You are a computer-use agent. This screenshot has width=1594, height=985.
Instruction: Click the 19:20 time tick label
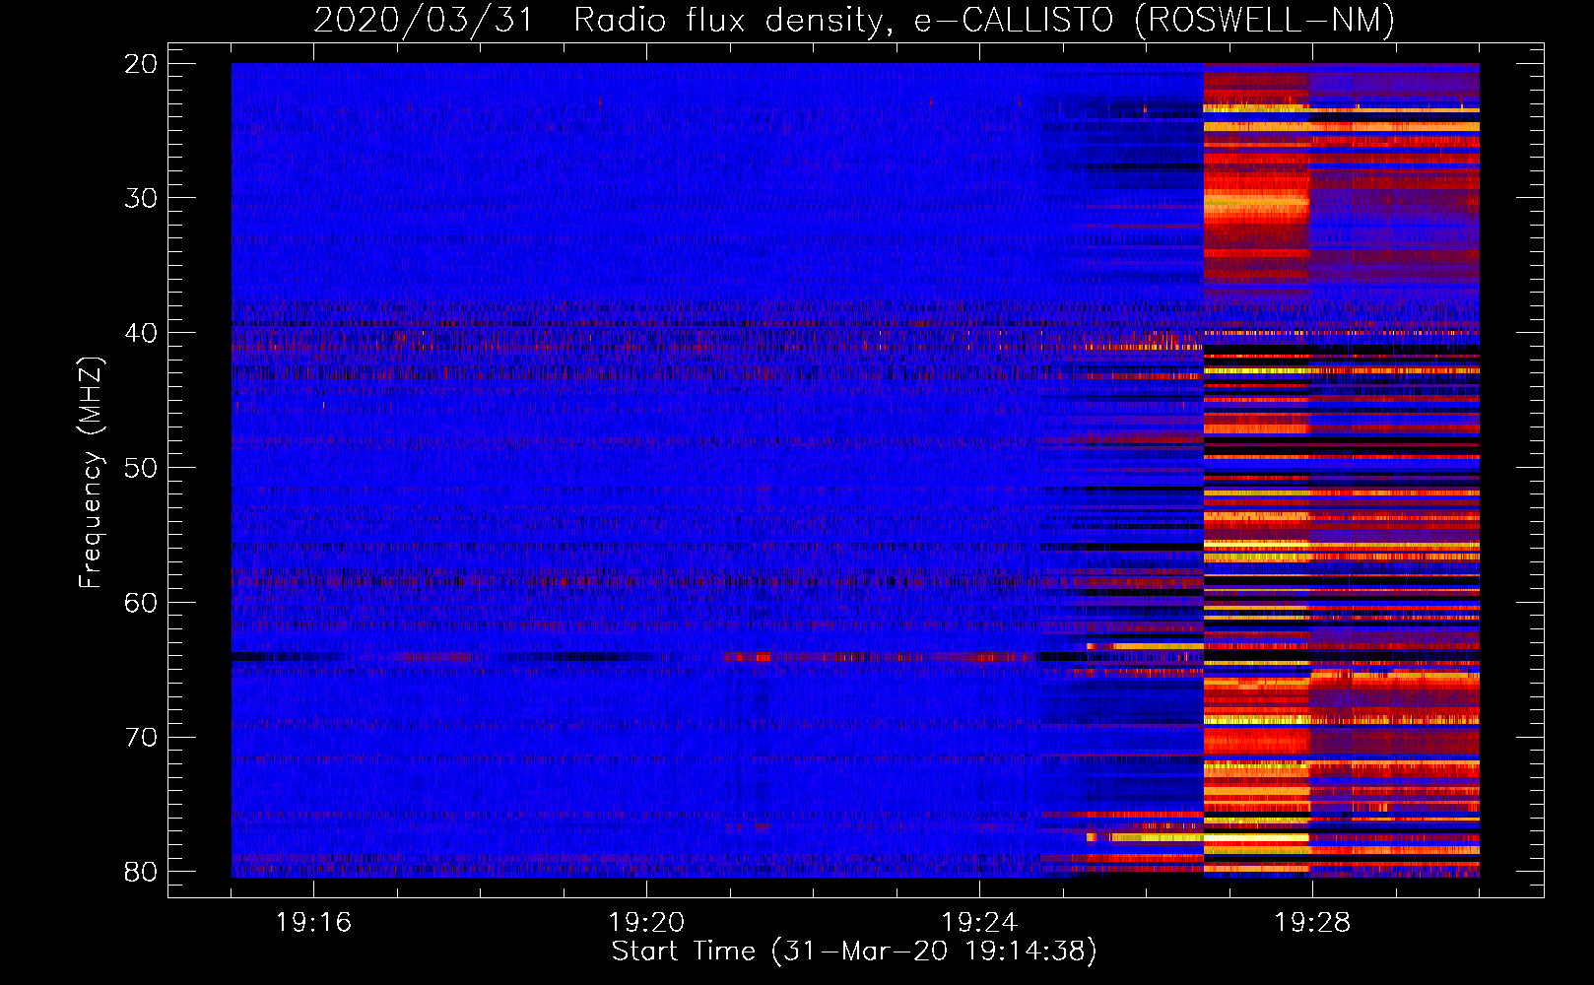pos(646,923)
